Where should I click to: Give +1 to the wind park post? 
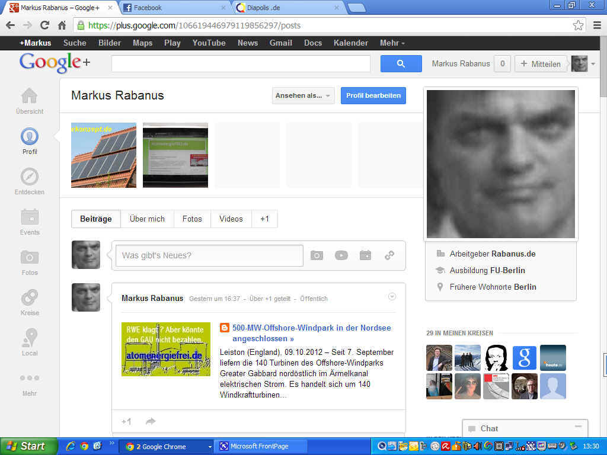tap(126, 421)
